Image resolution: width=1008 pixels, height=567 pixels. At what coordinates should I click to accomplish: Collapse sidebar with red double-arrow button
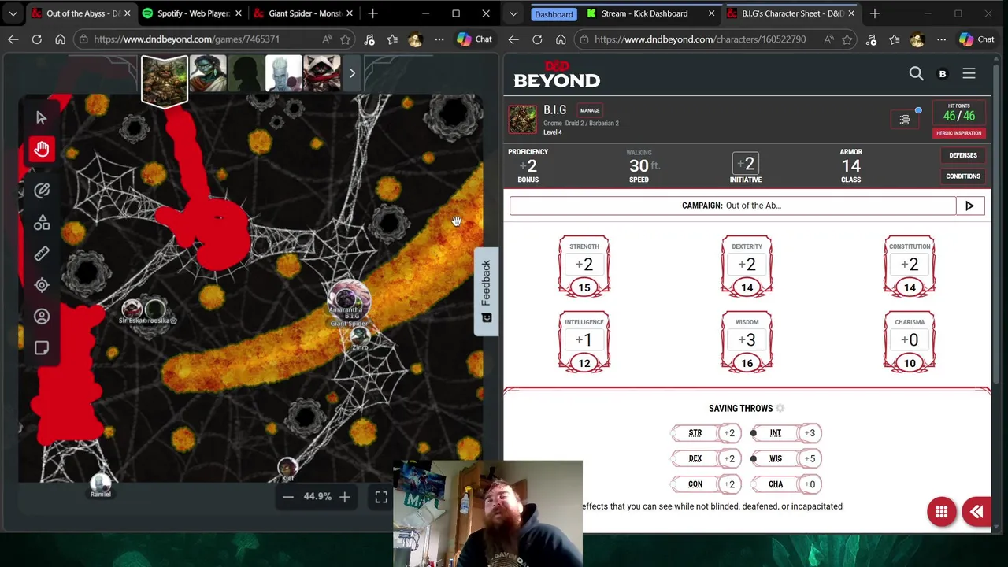tap(976, 512)
